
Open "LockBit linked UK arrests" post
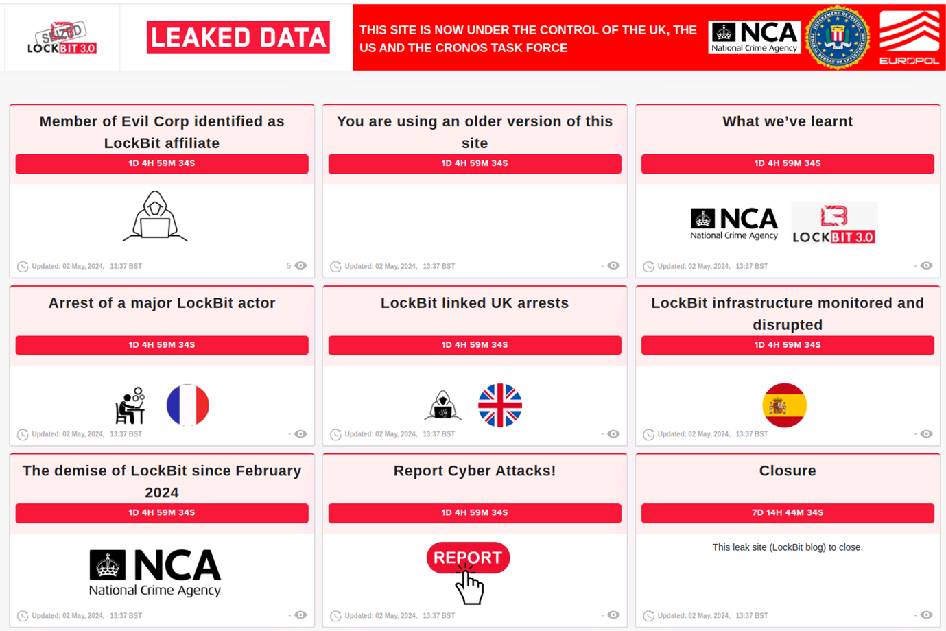coord(475,303)
